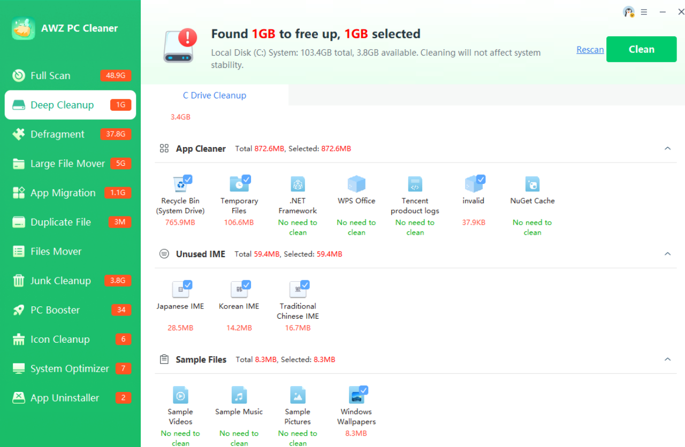Click the 8.3MB size under Windows Wallpapers
The height and width of the screenshot is (447, 685).
[x=356, y=433]
